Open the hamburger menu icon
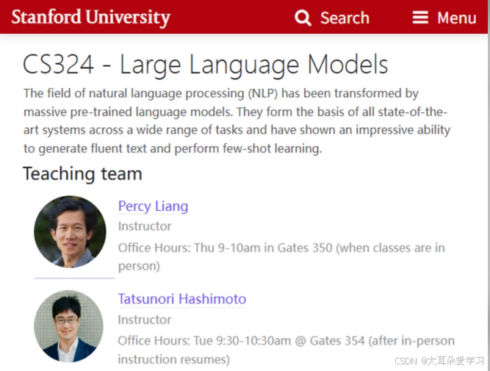This screenshot has width=490, height=371. coord(420,18)
